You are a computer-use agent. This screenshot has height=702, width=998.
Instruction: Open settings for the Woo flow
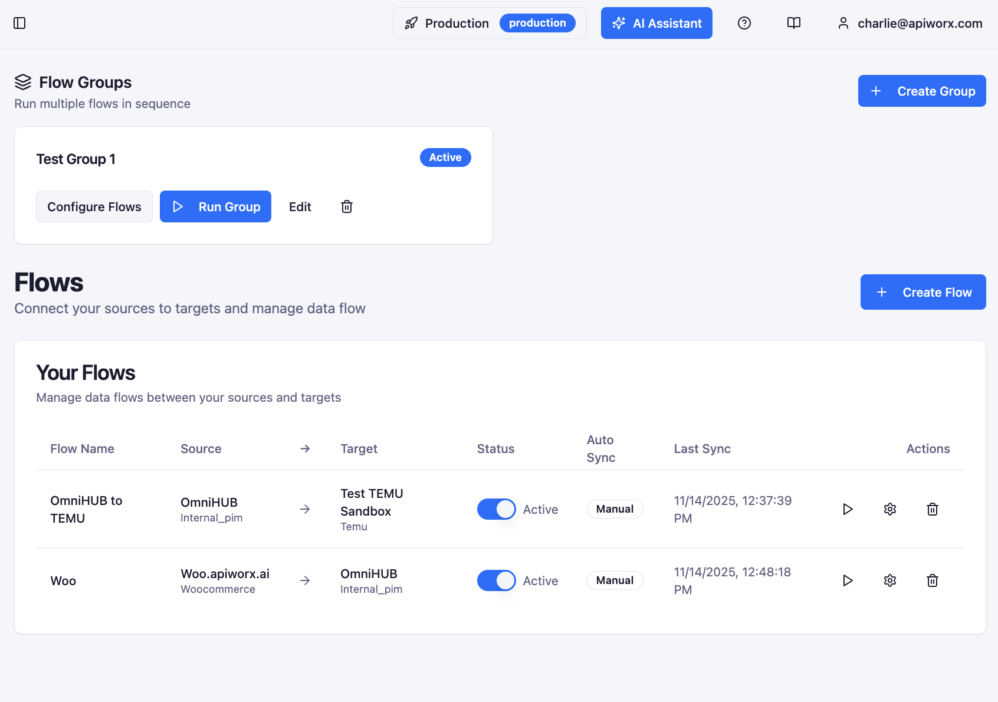coord(890,580)
